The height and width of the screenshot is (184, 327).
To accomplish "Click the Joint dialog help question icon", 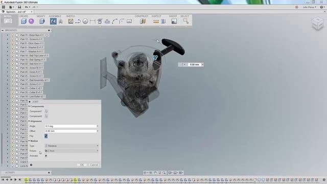I will [x=31, y=165].
